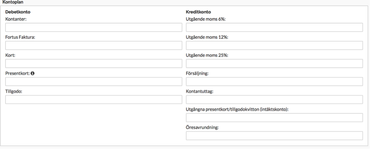Screen dimensions: 370x149
Task: Click the Tillgodo label text
Action: click(x=14, y=91)
